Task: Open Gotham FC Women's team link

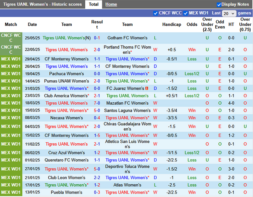Action: coord(127,38)
